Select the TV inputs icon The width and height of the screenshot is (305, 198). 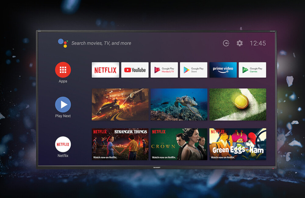coord(226,43)
